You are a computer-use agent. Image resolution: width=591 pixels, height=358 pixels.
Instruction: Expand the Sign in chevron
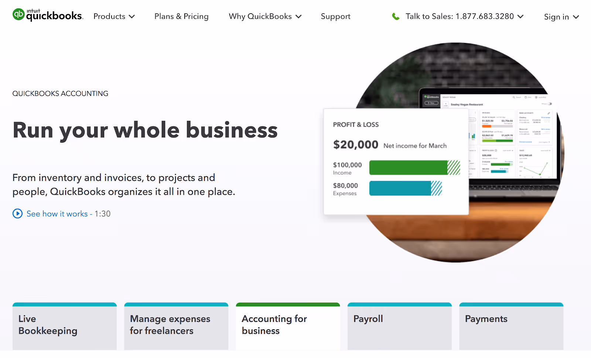(x=576, y=17)
